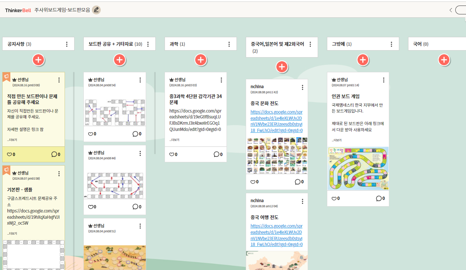Image resolution: width=466 pixels, height=270 pixels.
Task: Expand ...더보기 on the 인권 보드 게임 card
Action: (x=336, y=140)
